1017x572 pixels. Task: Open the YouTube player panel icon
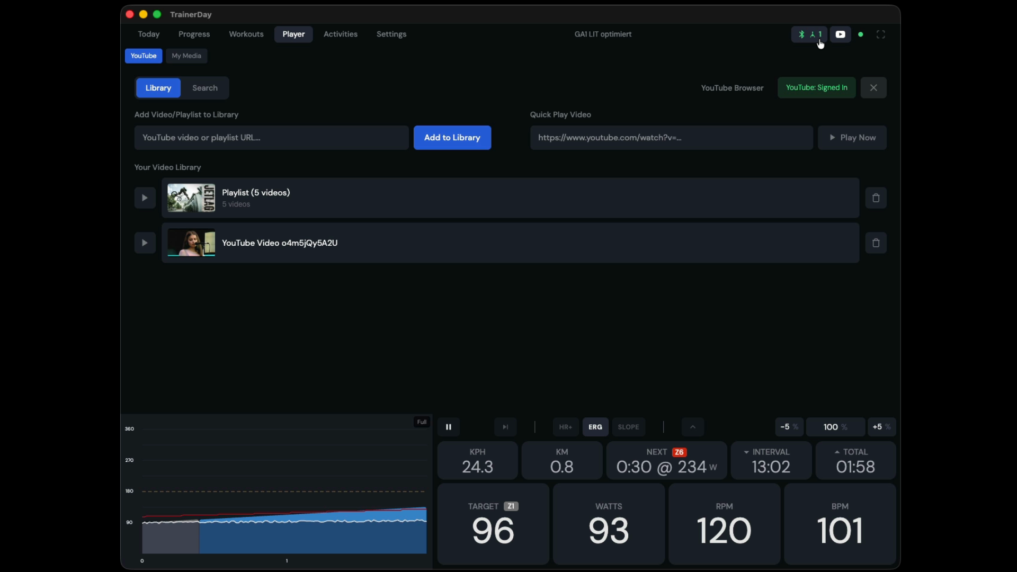[x=841, y=34]
